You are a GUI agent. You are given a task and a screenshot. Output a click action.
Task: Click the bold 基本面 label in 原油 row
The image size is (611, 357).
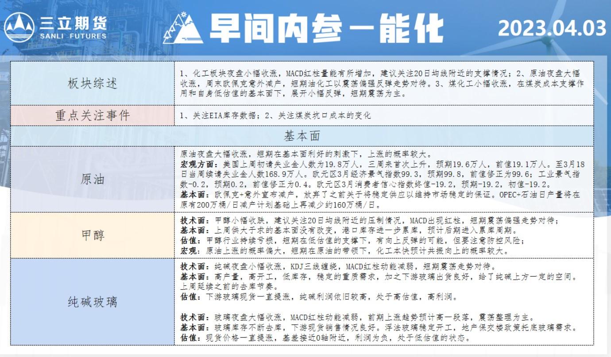point(194,195)
